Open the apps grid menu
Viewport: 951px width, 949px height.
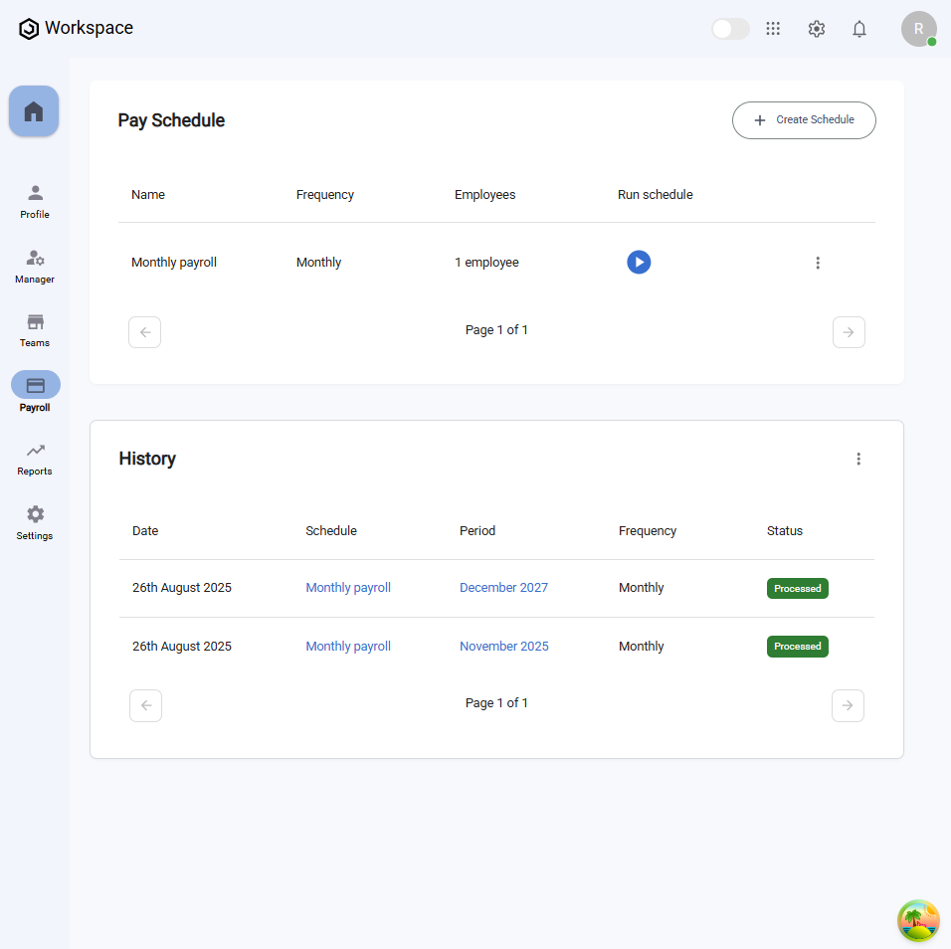click(x=773, y=29)
